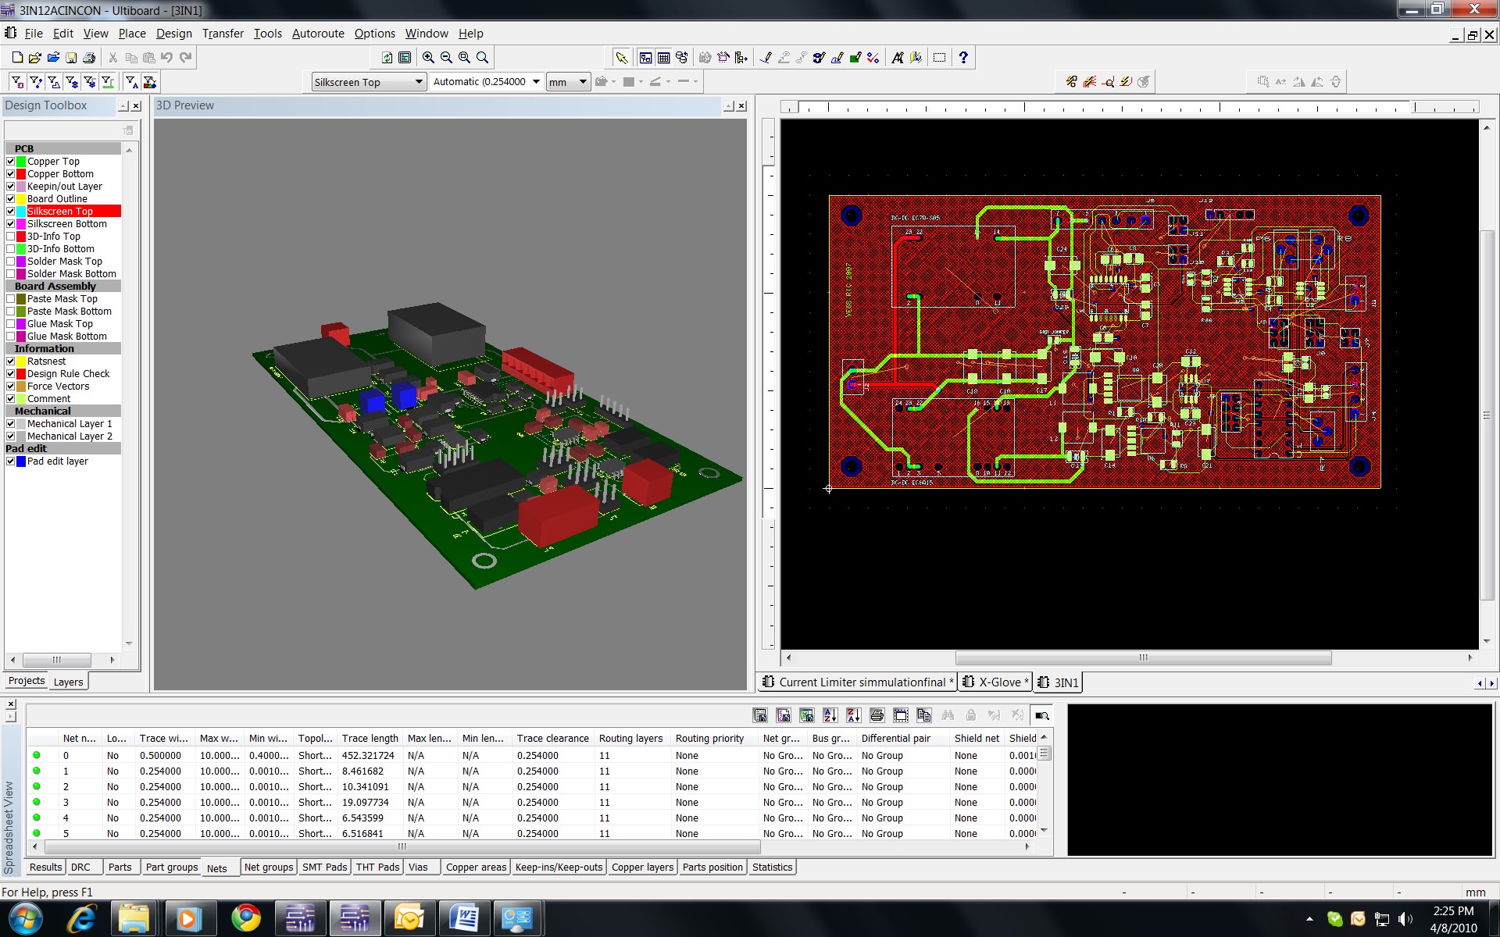
Task: Toggle visibility of Solder Mask Top layer
Action: [x=9, y=262]
